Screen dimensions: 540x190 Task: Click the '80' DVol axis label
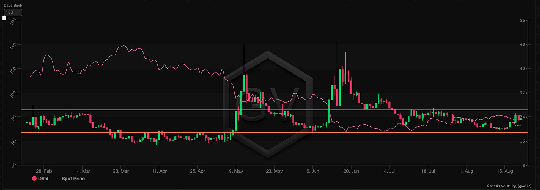(x=14, y=117)
